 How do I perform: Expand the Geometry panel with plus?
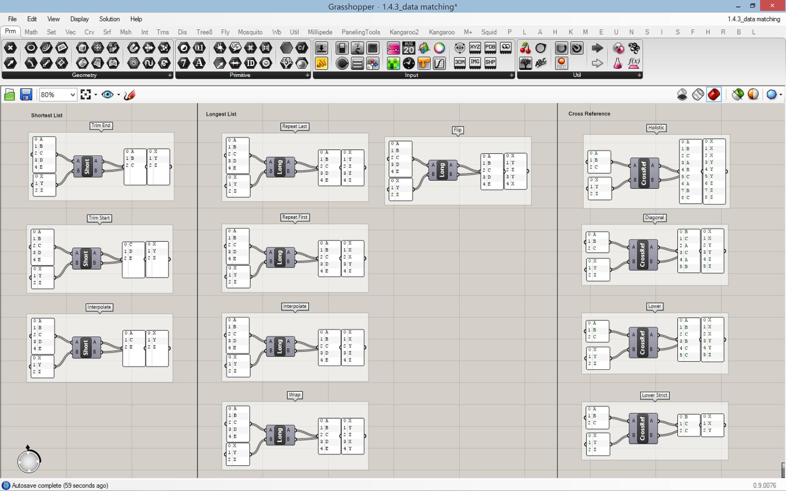[170, 75]
